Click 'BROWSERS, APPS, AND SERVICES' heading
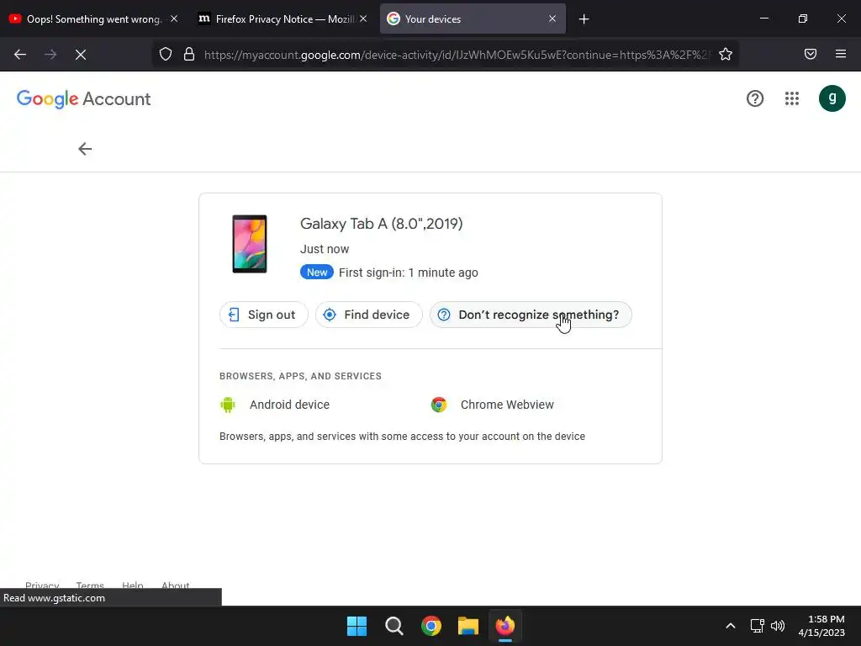Screen dimensions: 861x646 [x=300, y=376]
